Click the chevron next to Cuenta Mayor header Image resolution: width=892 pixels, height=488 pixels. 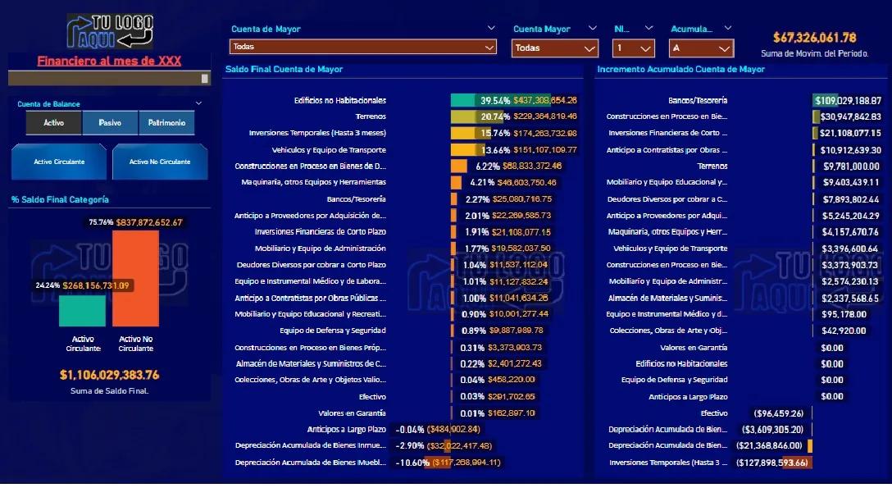tap(592, 28)
